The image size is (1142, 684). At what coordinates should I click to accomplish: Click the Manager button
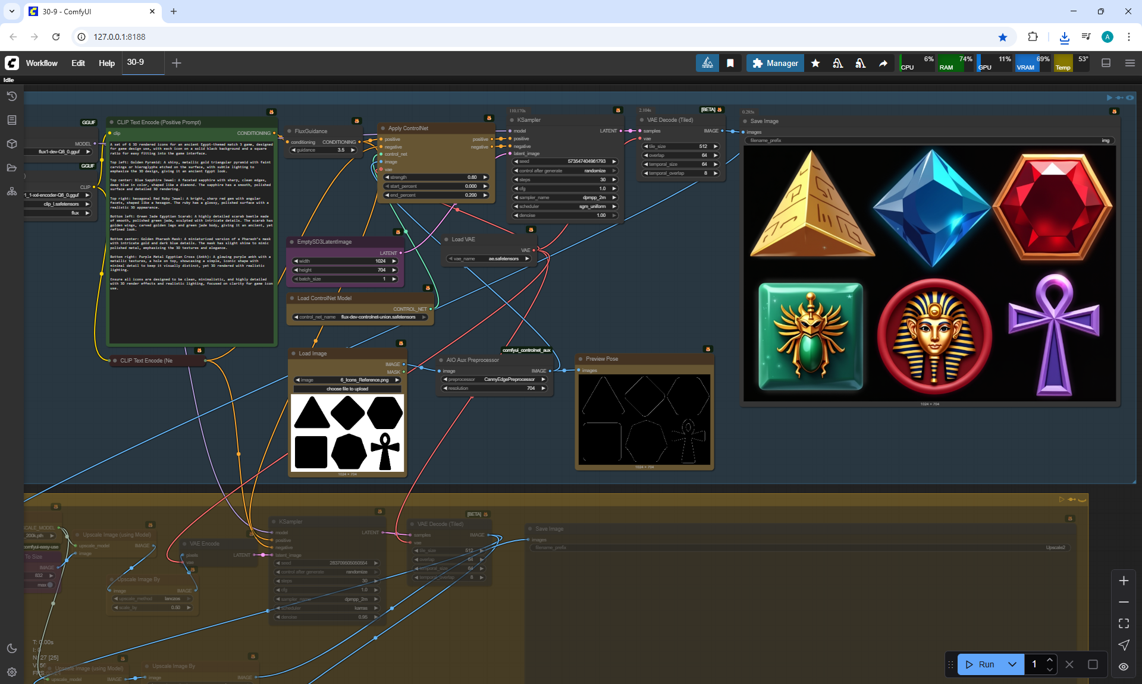click(x=775, y=63)
